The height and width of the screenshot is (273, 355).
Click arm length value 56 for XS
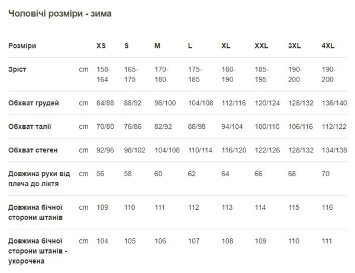tap(101, 174)
